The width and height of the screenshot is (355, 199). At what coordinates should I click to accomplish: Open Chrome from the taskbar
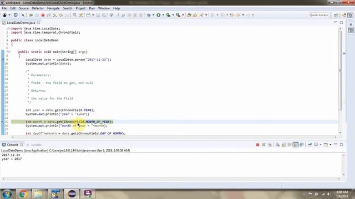[23, 193]
